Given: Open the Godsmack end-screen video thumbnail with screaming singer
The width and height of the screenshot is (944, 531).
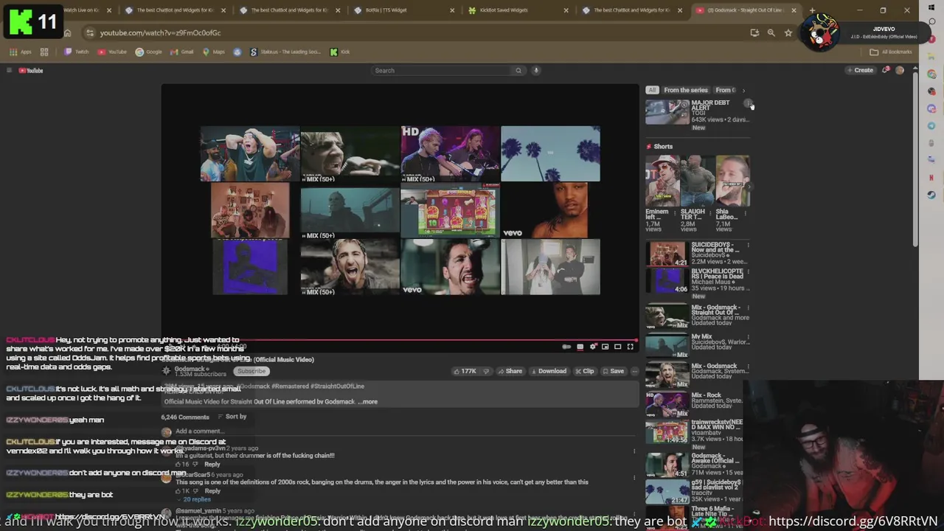Looking at the screenshot, I should (x=350, y=267).
